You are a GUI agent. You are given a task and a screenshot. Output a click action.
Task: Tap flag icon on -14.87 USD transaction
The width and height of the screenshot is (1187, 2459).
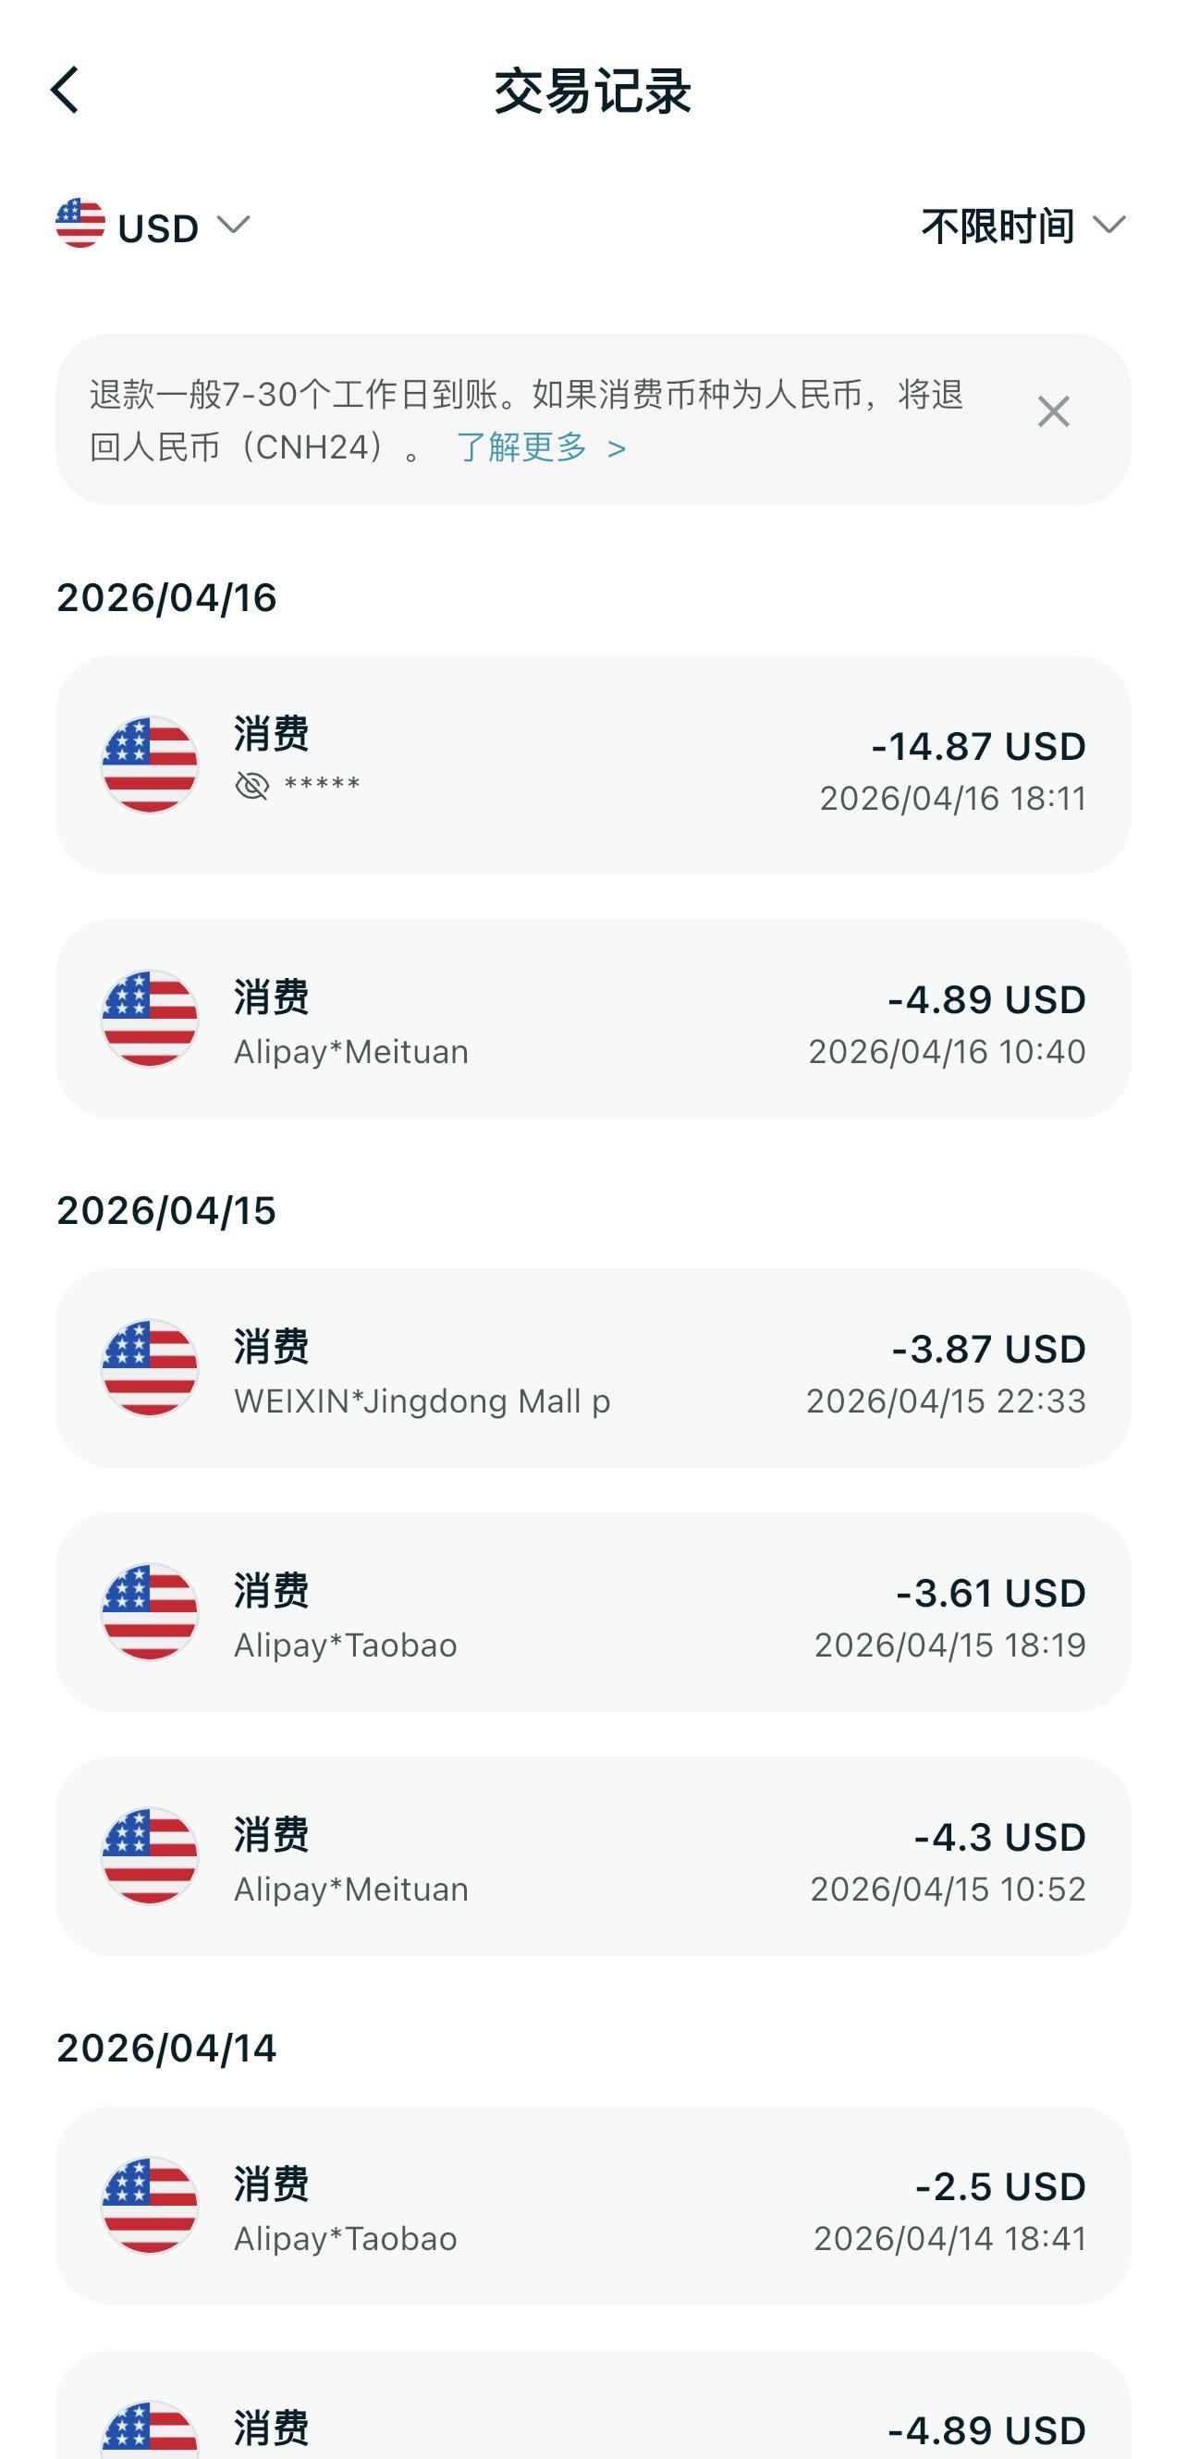150,765
